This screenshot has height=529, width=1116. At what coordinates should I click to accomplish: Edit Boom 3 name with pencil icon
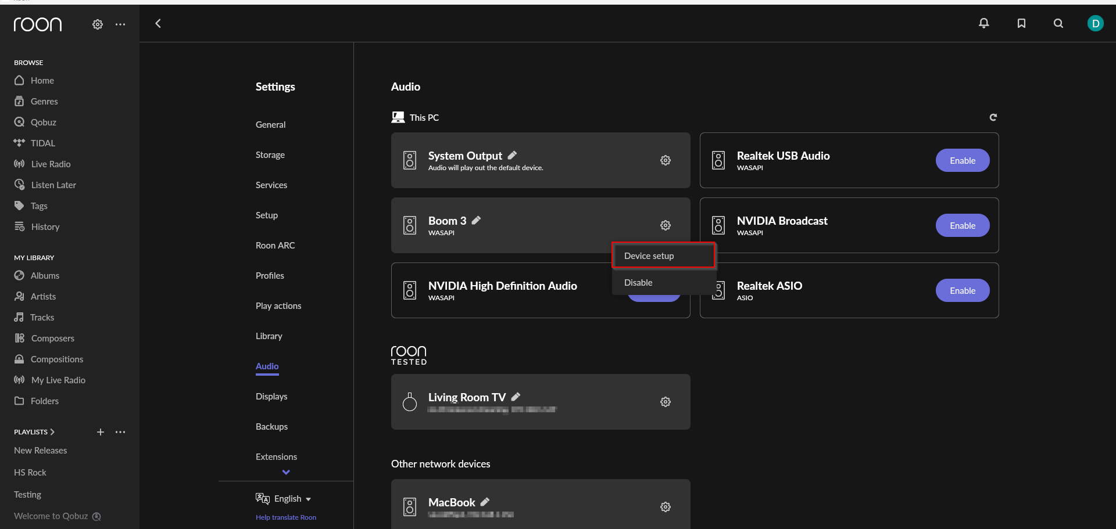click(x=476, y=220)
